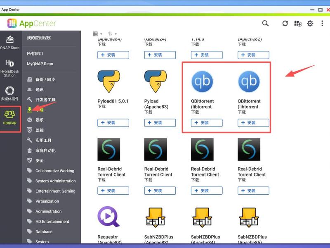Open the sort order dropdown

112,34
